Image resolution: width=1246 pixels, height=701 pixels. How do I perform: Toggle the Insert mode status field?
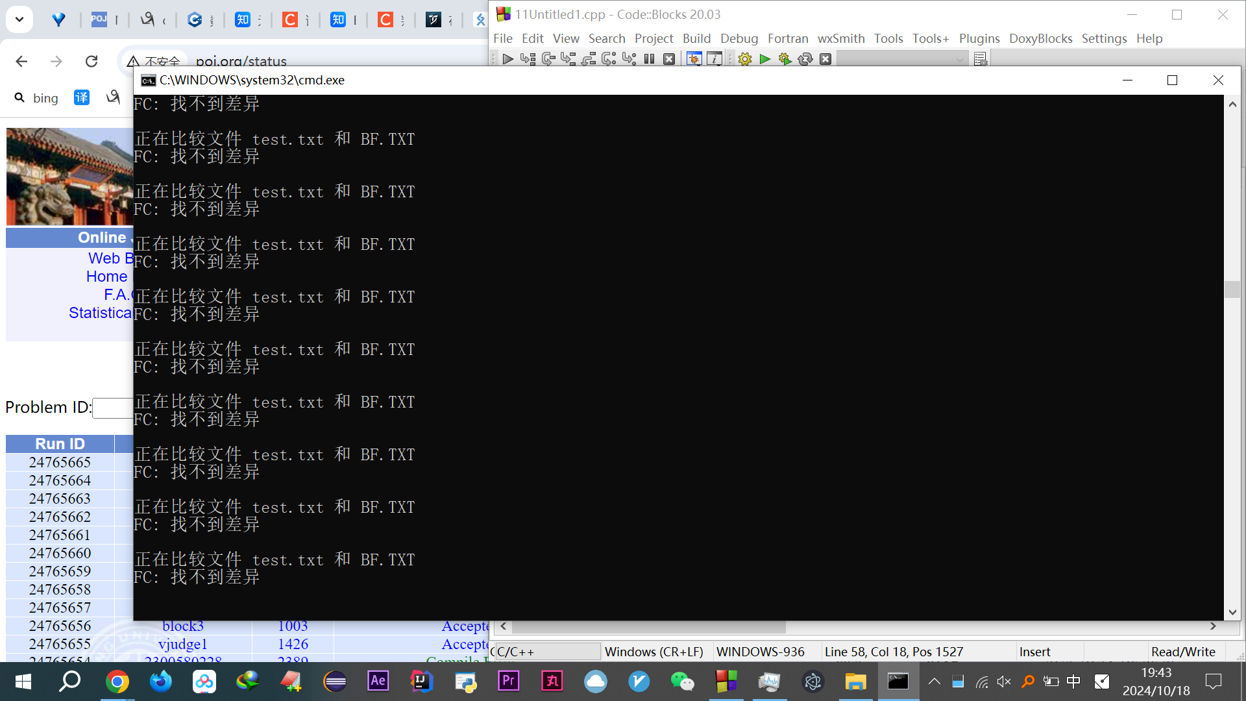tap(1034, 652)
